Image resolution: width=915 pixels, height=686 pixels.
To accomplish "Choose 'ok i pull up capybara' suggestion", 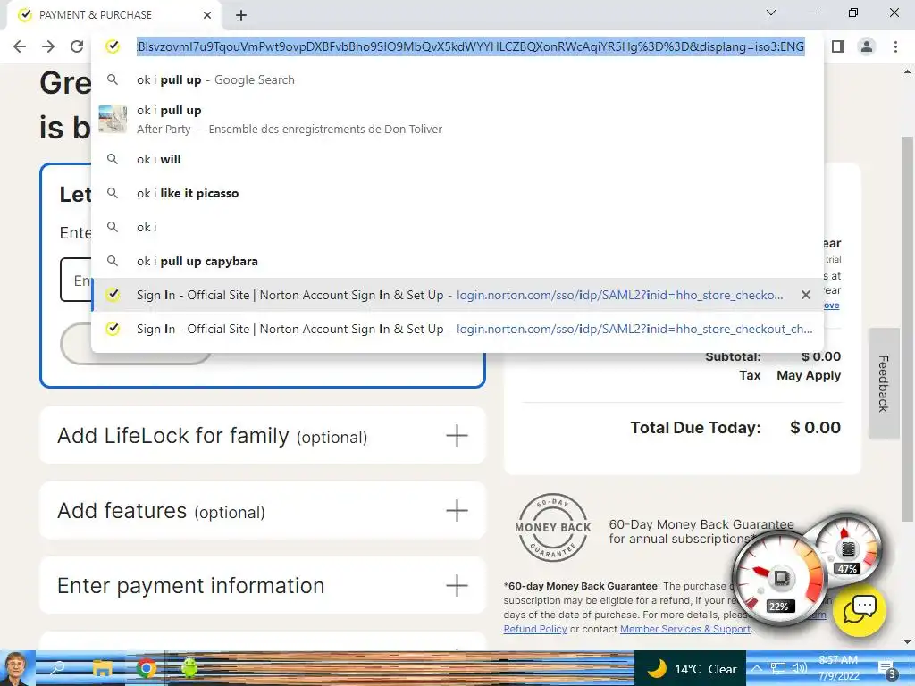I will pyautogui.click(x=457, y=261).
